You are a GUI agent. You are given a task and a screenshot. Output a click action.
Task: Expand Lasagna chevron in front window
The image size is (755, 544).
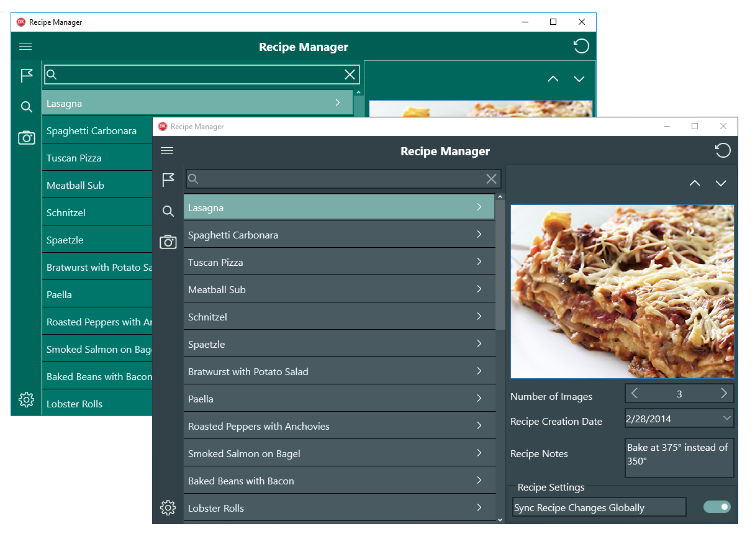(x=479, y=207)
